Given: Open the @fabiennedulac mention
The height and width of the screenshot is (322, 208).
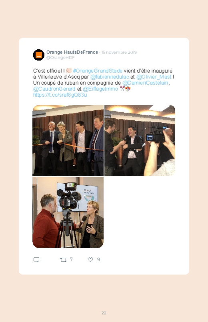Looking at the screenshot, I should (x=110, y=77).
